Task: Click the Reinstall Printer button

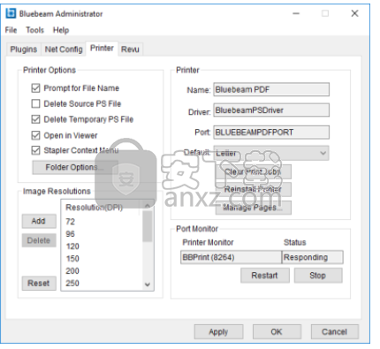Action: point(254,189)
